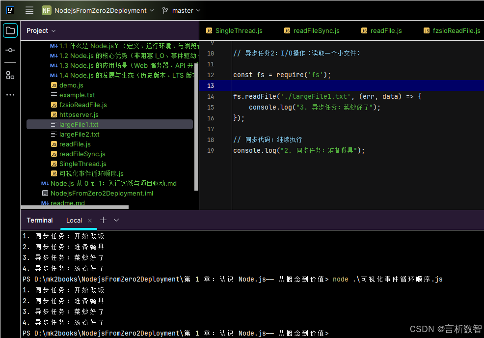Click the fs.readFile code on line 14
Viewport: 484px width, 338px height.
(x=327, y=96)
